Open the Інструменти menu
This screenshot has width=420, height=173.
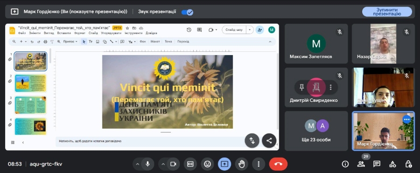pyautogui.click(x=133, y=33)
